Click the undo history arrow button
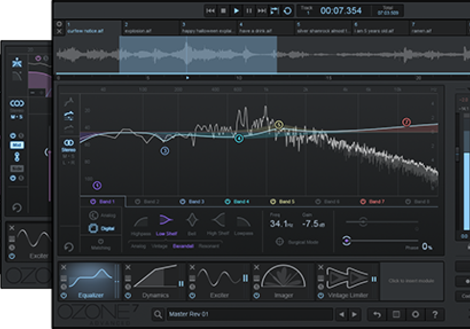Viewport: 470px width, 329px height. click(x=376, y=314)
